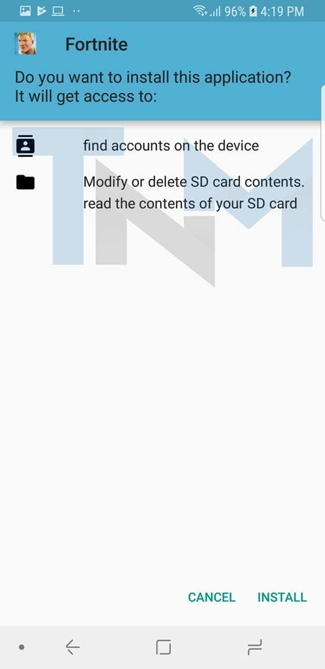Image resolution: width=325 pixels, height=669 pixels.
Task: Select the SD card folder icon
Action: click(x=25, y=182)
